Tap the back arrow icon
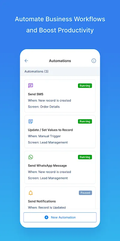Screen dimensions: 120x241 click(26, 61)
